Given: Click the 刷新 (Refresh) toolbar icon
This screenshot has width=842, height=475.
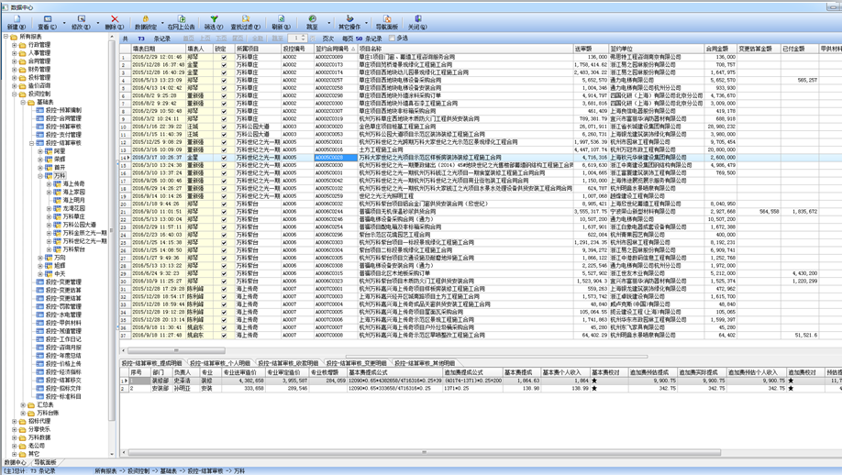Looking at the screenshot, I should tap(281, 18).
